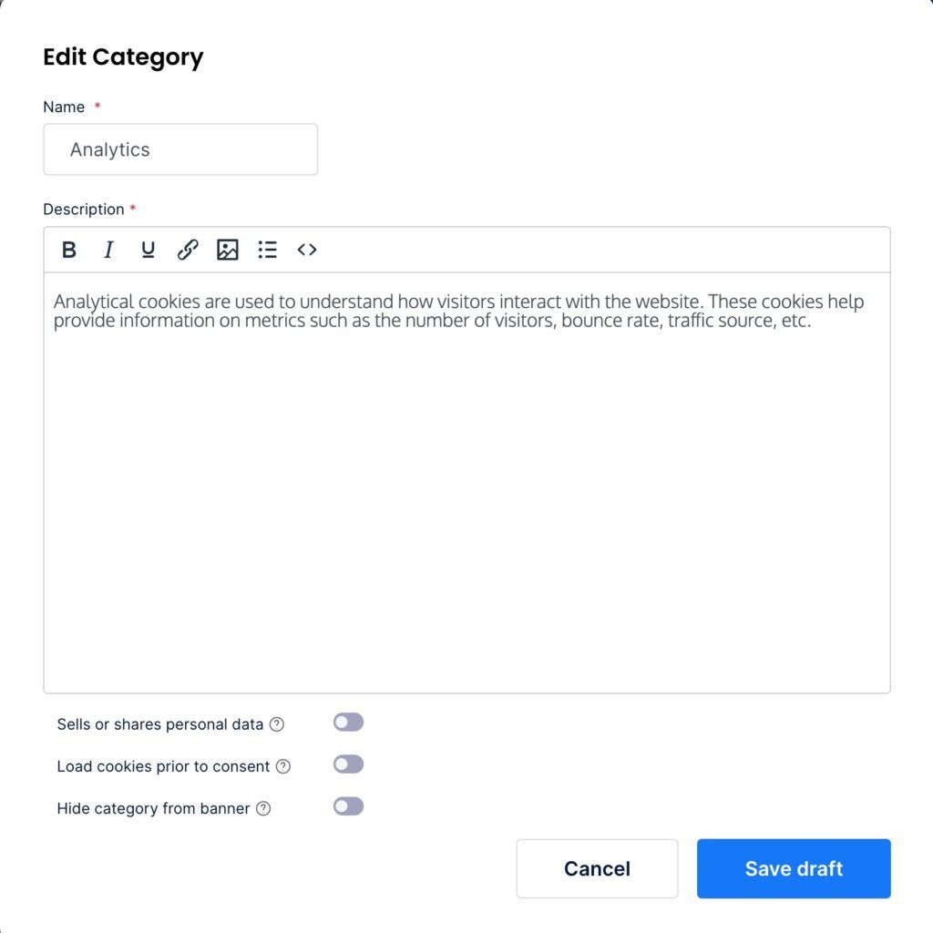This screenshot has height=933, width=933.
Task: Toggle italic formatting in description editor
Action: tap(108, 250)
